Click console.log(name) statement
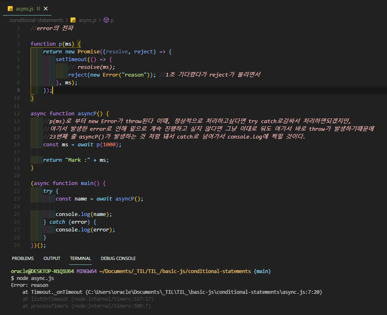 84,214
